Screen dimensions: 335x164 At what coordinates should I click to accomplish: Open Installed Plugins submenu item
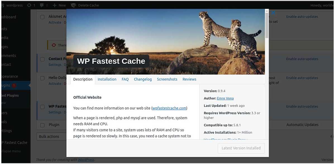coord(10,95)
